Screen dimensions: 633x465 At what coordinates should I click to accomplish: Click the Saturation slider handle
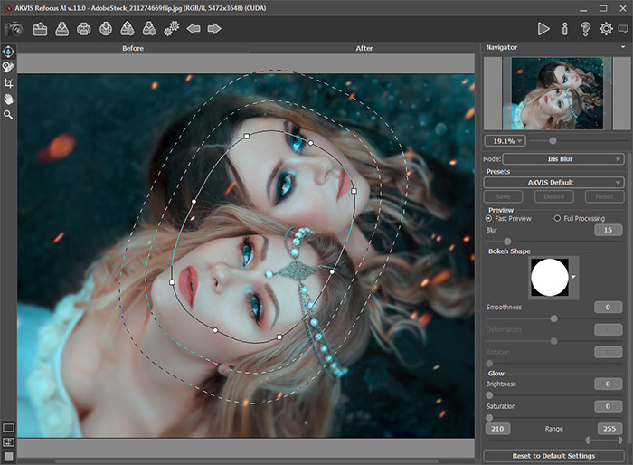[x=489, y=417]
